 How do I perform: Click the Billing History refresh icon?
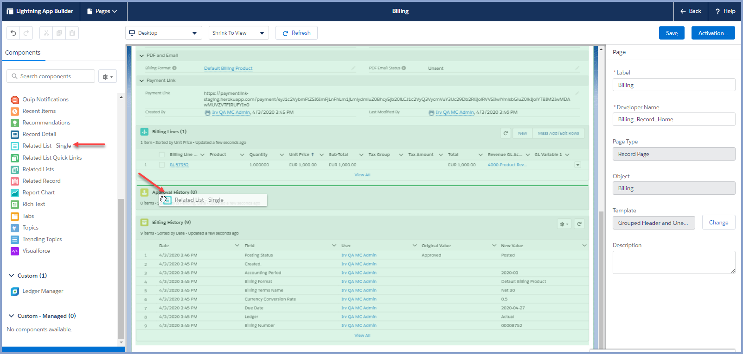(579, 224)
